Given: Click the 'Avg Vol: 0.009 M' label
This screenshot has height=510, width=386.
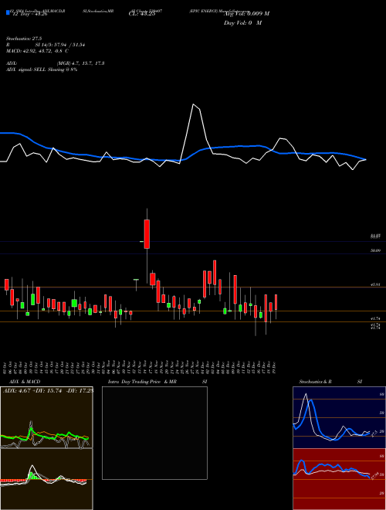Looking at the screenshot, I should click(x=246, y=14).
